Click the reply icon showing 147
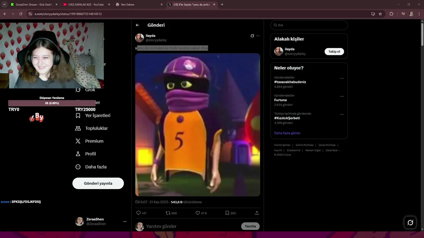This screenshot has width=424, height=238. [139, 213]
